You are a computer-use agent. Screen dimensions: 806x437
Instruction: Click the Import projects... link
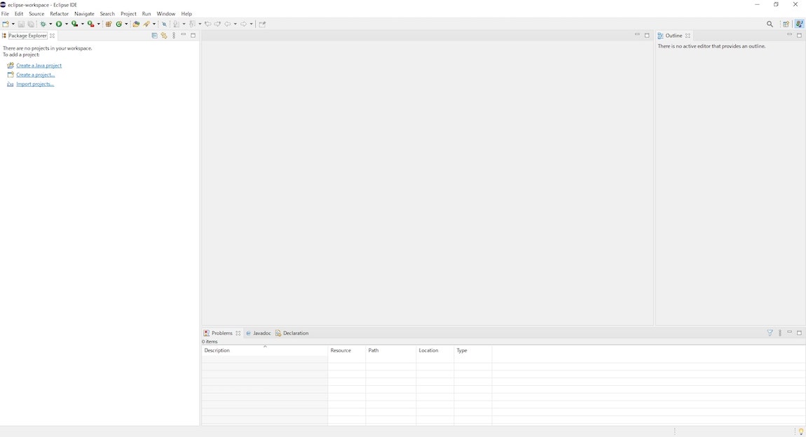35,84
